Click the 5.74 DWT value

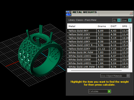point(113,67)
